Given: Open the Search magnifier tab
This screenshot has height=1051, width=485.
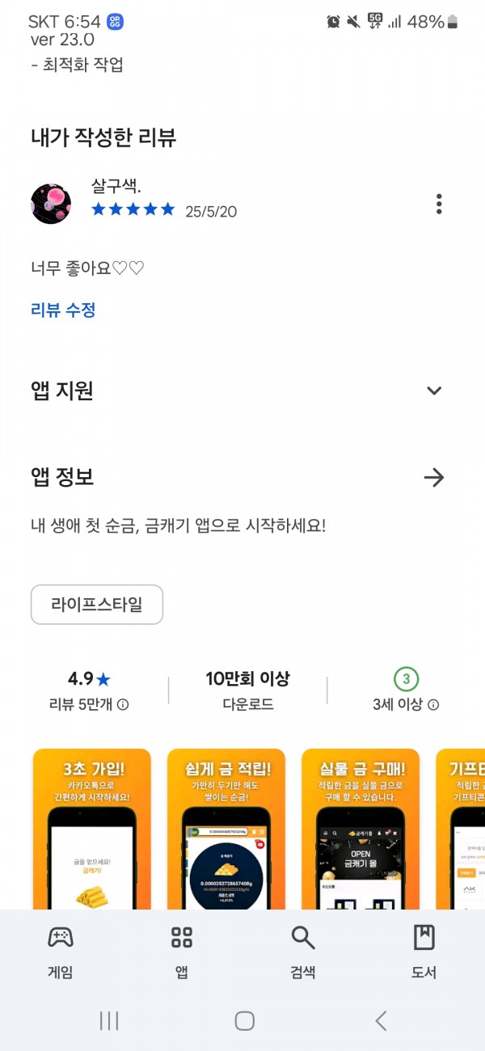Looking at the screenshot, I should 303,938.
